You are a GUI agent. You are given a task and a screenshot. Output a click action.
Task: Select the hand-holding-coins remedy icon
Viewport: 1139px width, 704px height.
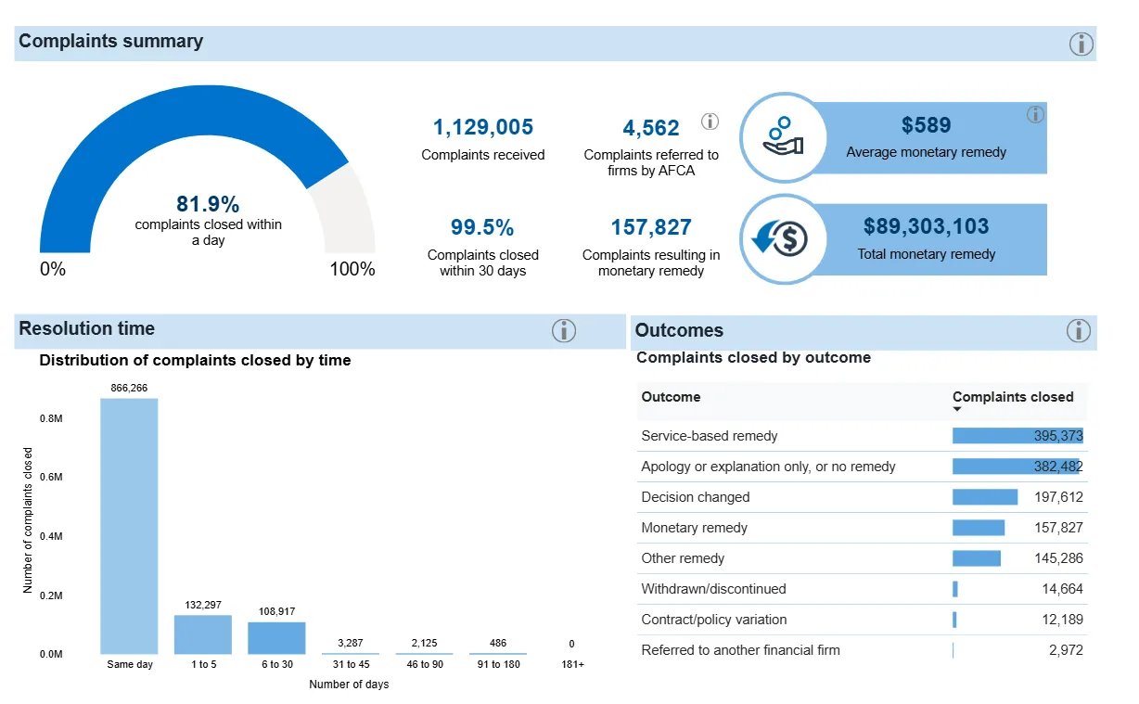pos(784,137)
